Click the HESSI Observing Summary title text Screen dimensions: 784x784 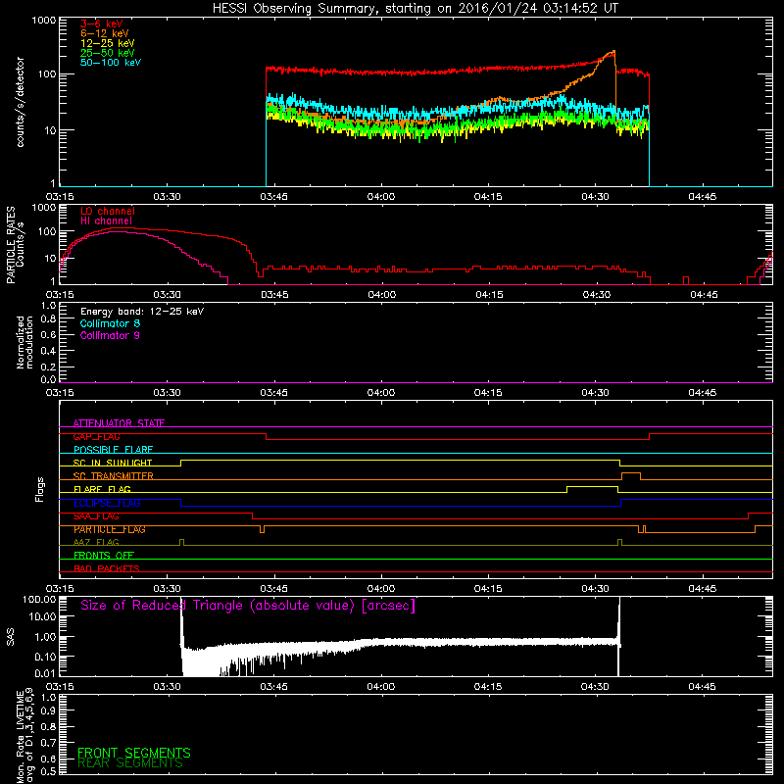[x=415, y=9]
